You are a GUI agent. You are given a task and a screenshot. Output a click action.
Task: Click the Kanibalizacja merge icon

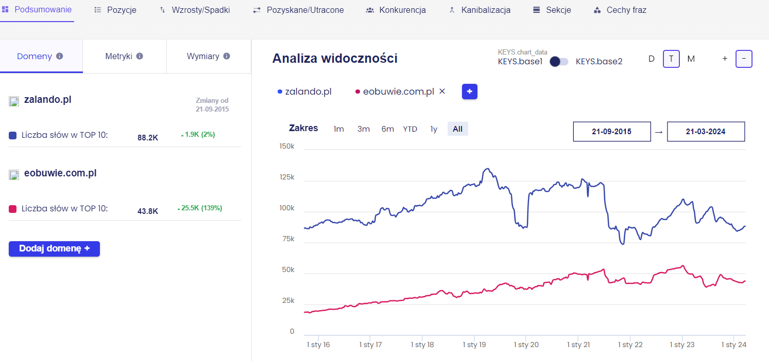click(x=452, y=10)
